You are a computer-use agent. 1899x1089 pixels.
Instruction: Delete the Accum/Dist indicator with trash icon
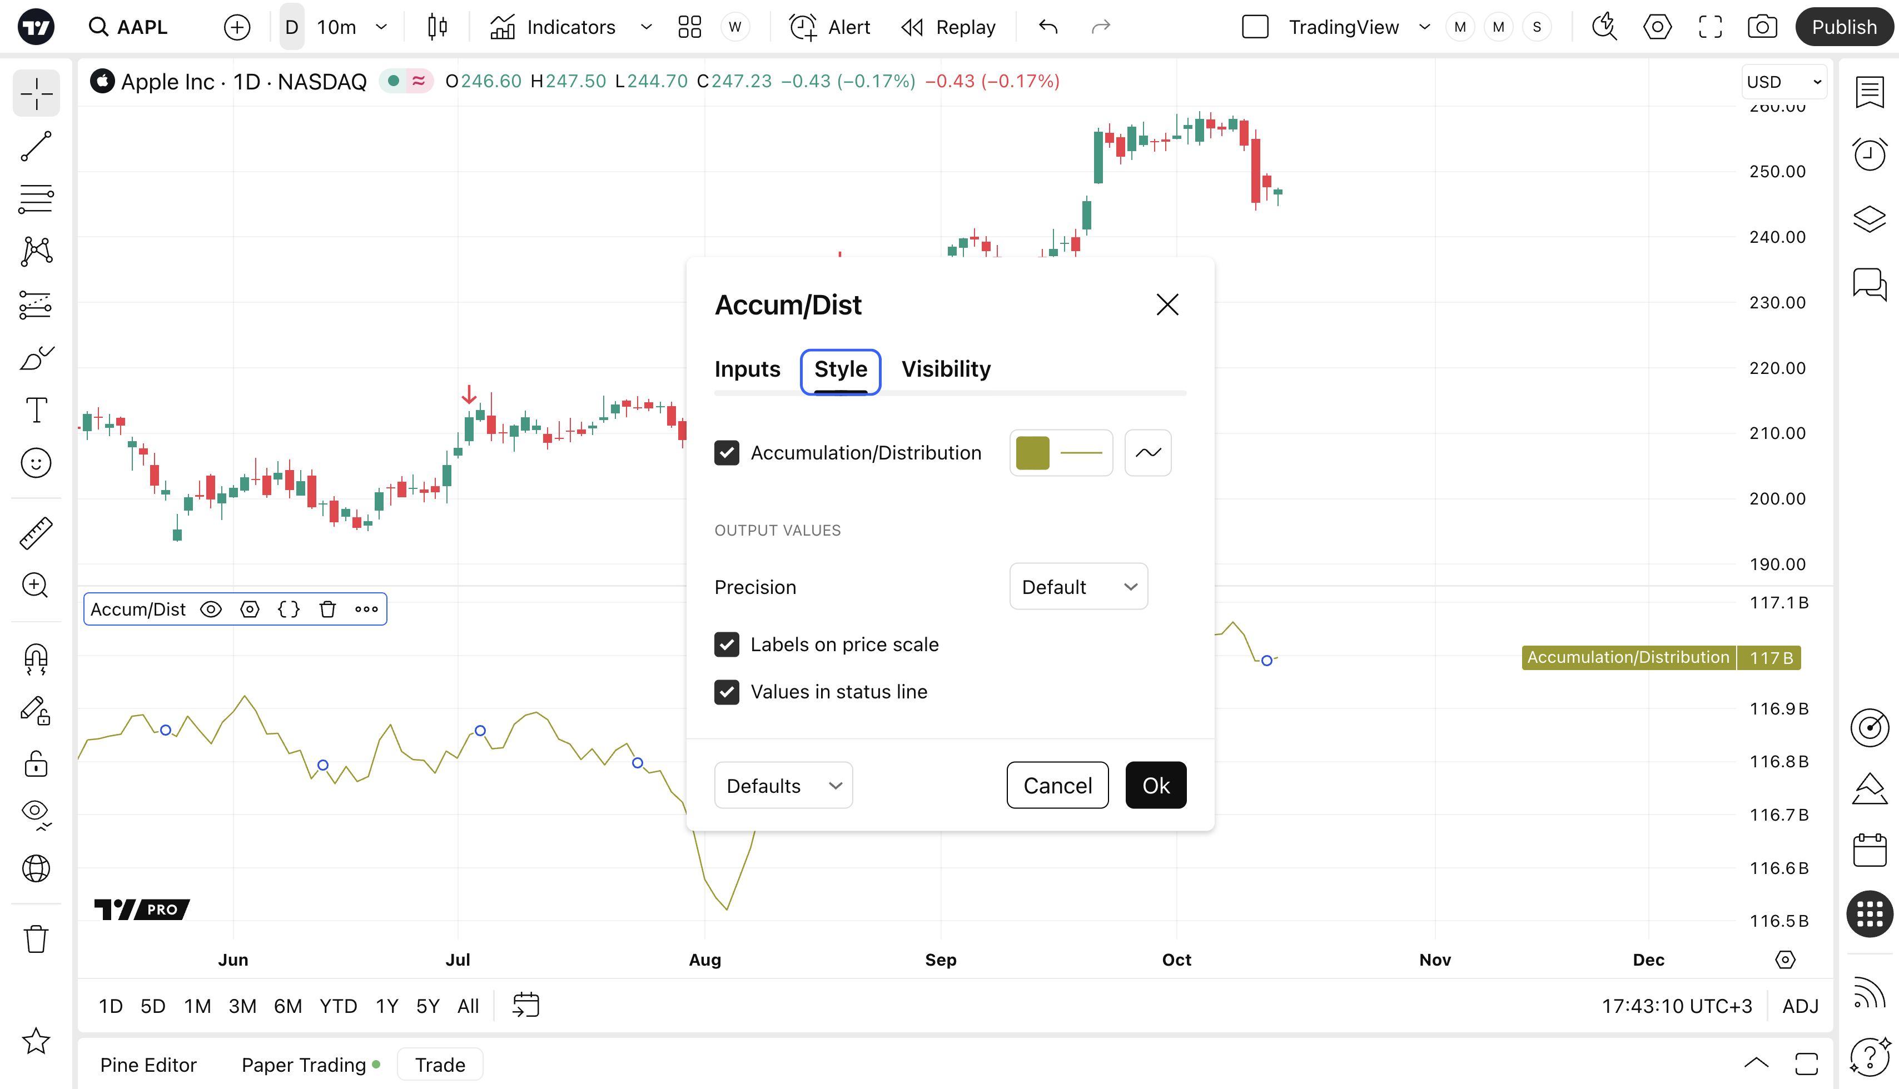pos(328,610)
